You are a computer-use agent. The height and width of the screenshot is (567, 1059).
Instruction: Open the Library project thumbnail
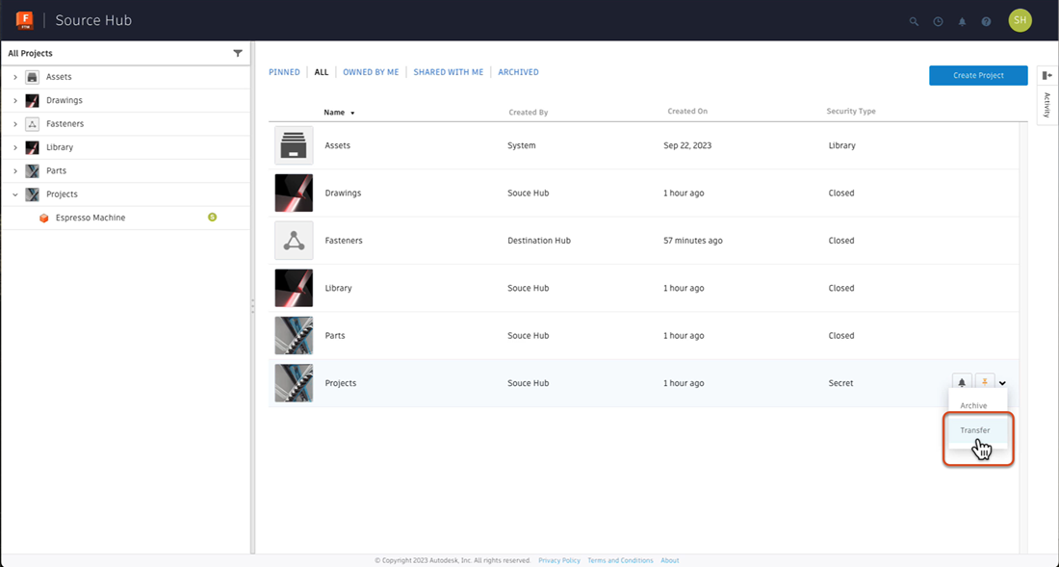294,288
